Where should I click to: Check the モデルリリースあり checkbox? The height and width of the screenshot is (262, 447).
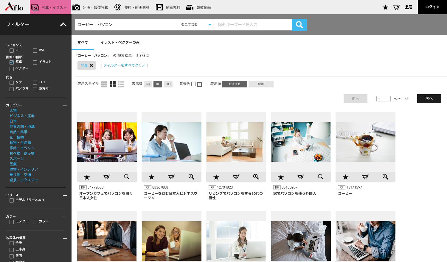click(x=12, y=200)
